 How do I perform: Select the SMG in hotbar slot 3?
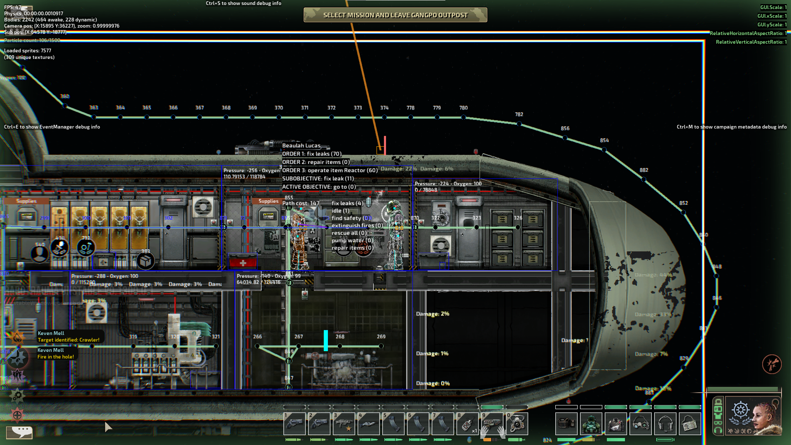(x=344, y=424)
